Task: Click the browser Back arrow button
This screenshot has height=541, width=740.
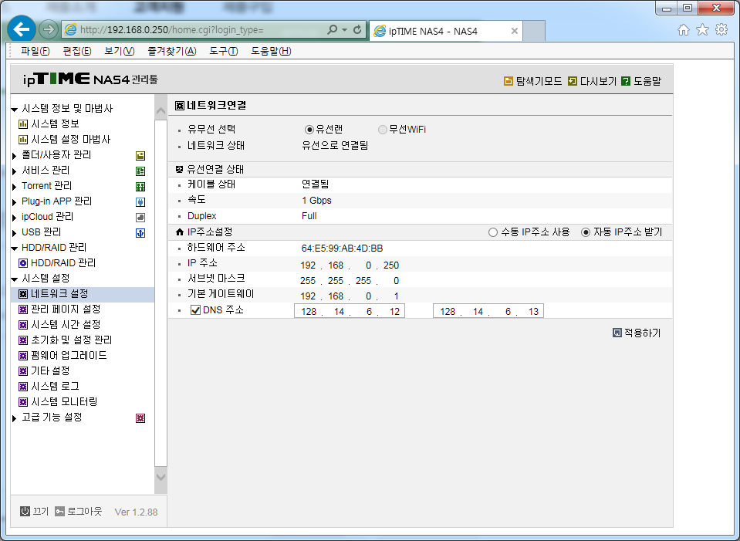Action: click(x=22, y=30)
